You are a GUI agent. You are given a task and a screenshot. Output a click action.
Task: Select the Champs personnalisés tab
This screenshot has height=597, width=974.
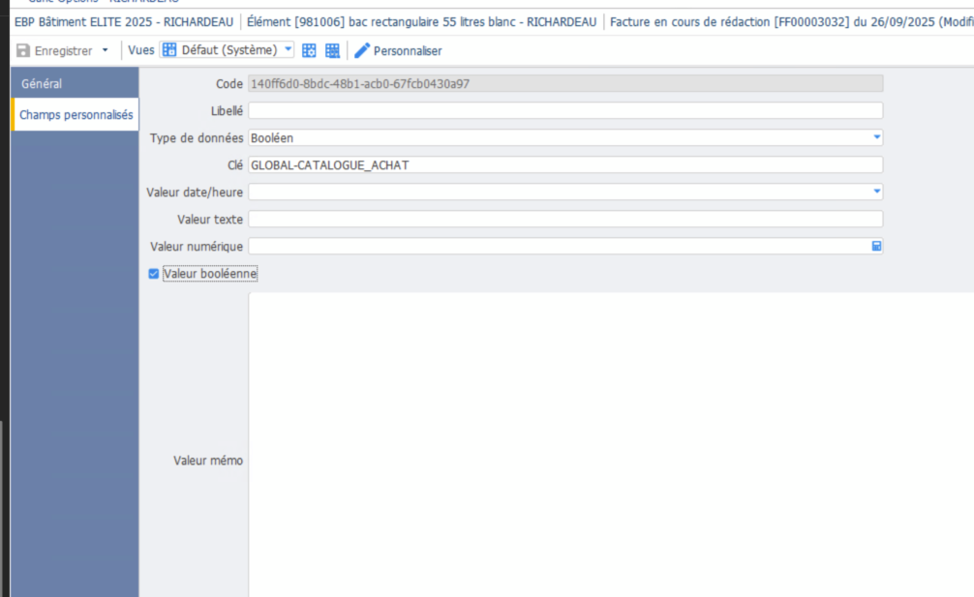click(x=76, y=114)
